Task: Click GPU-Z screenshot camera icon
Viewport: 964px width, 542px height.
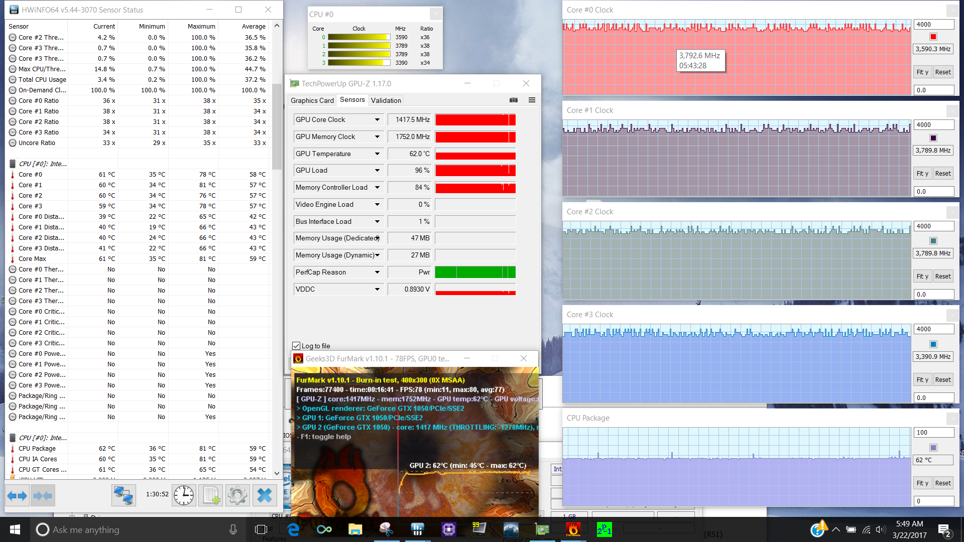Action: (513, 100)
